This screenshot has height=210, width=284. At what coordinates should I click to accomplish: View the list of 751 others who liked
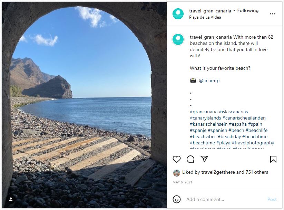click(257, 172)
